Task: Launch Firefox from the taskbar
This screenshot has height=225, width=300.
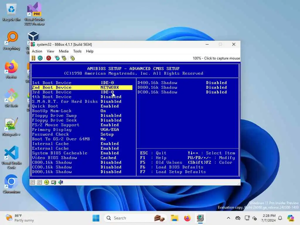Action: click(x=187, y=218)
